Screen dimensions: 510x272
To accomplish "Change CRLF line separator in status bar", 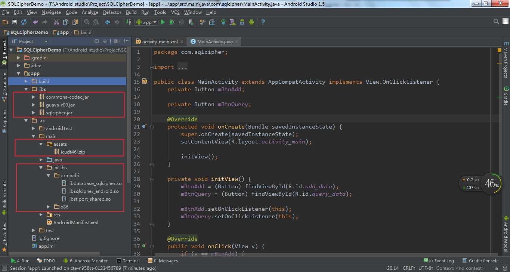I will (409, 268).
